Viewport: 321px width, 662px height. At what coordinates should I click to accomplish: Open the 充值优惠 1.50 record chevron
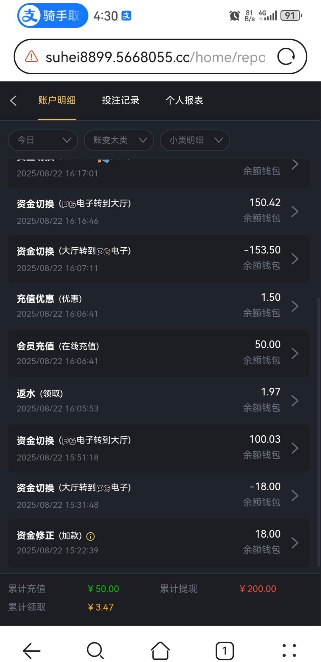pos(295,306)
